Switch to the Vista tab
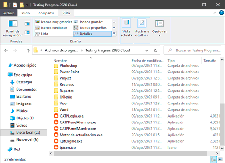This screenshot has width=225, height=163. tap(66, 13)
